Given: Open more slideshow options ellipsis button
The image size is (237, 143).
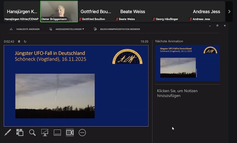Looking at the screenshot, I should [x=82, y=133].
